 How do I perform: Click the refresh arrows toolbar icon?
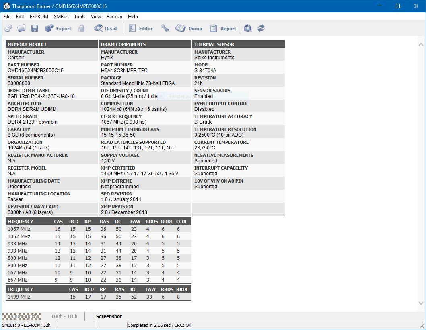261,28
